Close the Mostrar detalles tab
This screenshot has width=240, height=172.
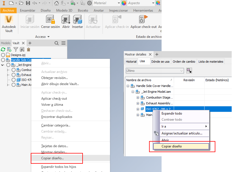point(150,54)
